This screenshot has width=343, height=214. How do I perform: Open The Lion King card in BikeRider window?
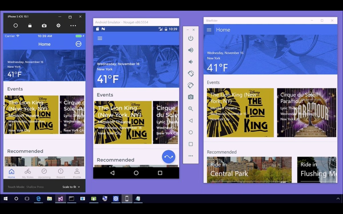click(x=240, y=112)
